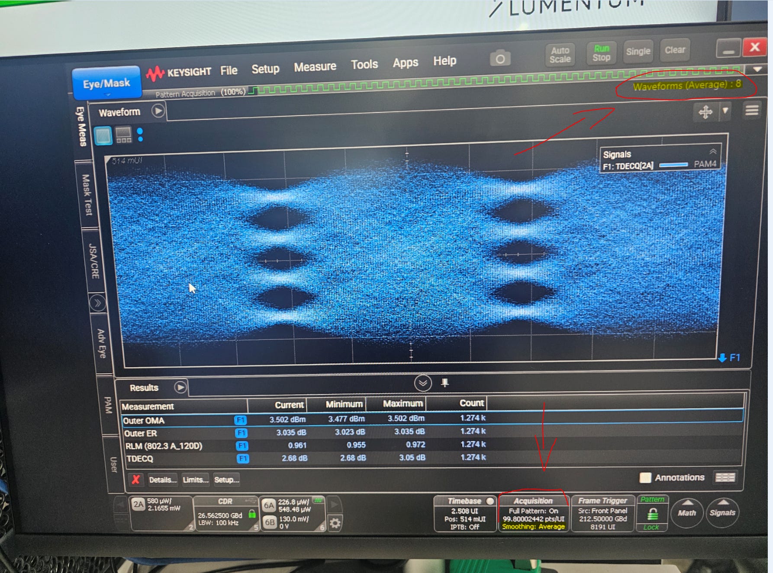Expand the Math panel

click(x=687, y=512)
